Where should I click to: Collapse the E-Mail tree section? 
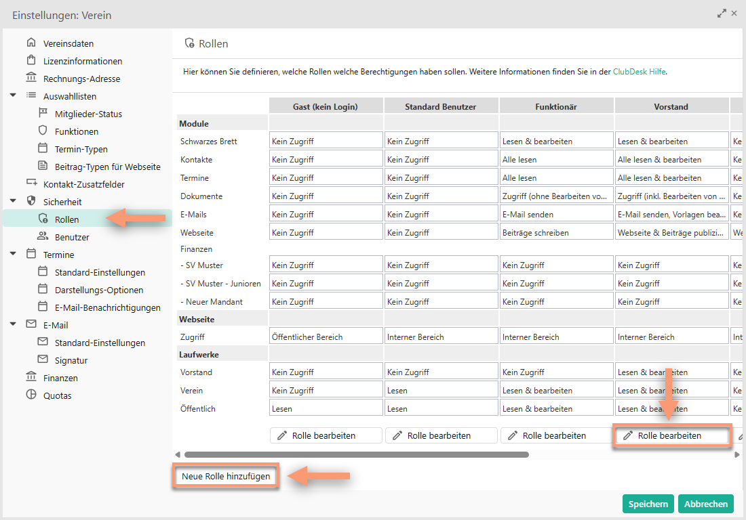pyautogui.click(x=14, y=324)
